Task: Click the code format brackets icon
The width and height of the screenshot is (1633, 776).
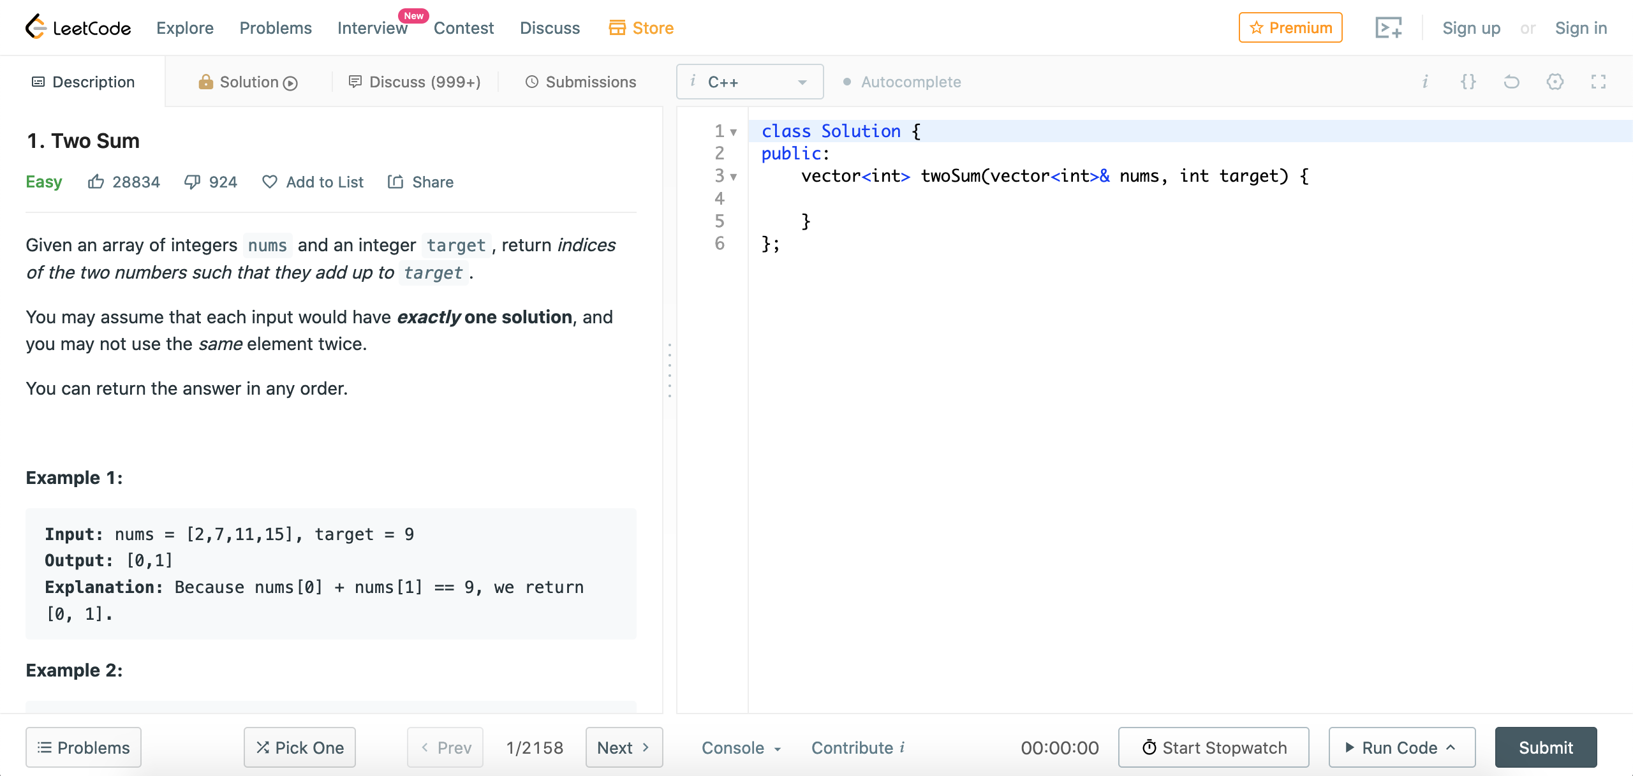Action: click(1468, 81)
